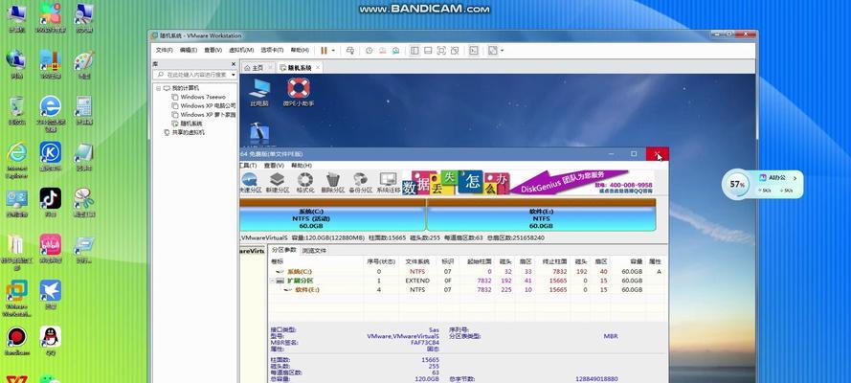This screenshot has width=851, height=383.
Task: Click VMware take snapshot clock icon
Action: [x=370, y=51]
